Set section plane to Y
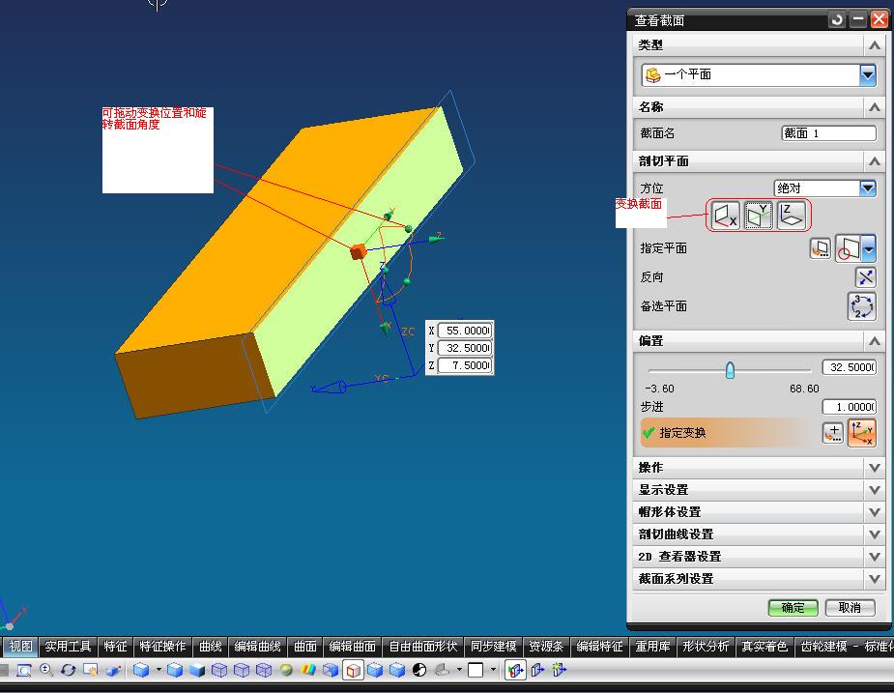 [759, 216]
